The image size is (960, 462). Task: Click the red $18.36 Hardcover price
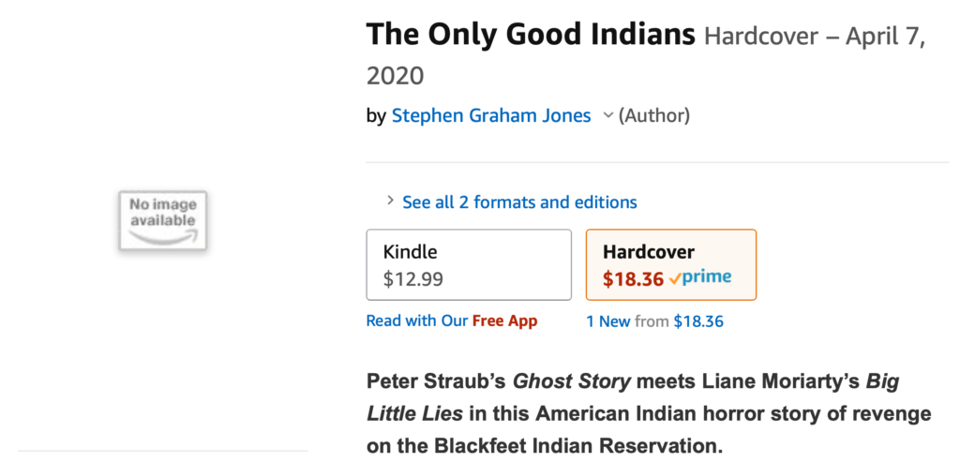(x=633, y=278)
